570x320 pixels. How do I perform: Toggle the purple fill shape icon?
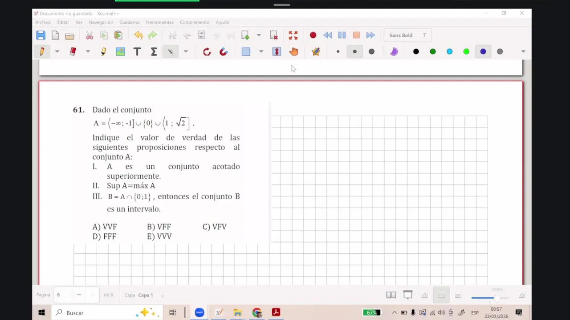point(394,52)
